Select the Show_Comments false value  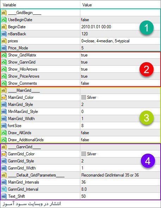[x=85, y=83]
